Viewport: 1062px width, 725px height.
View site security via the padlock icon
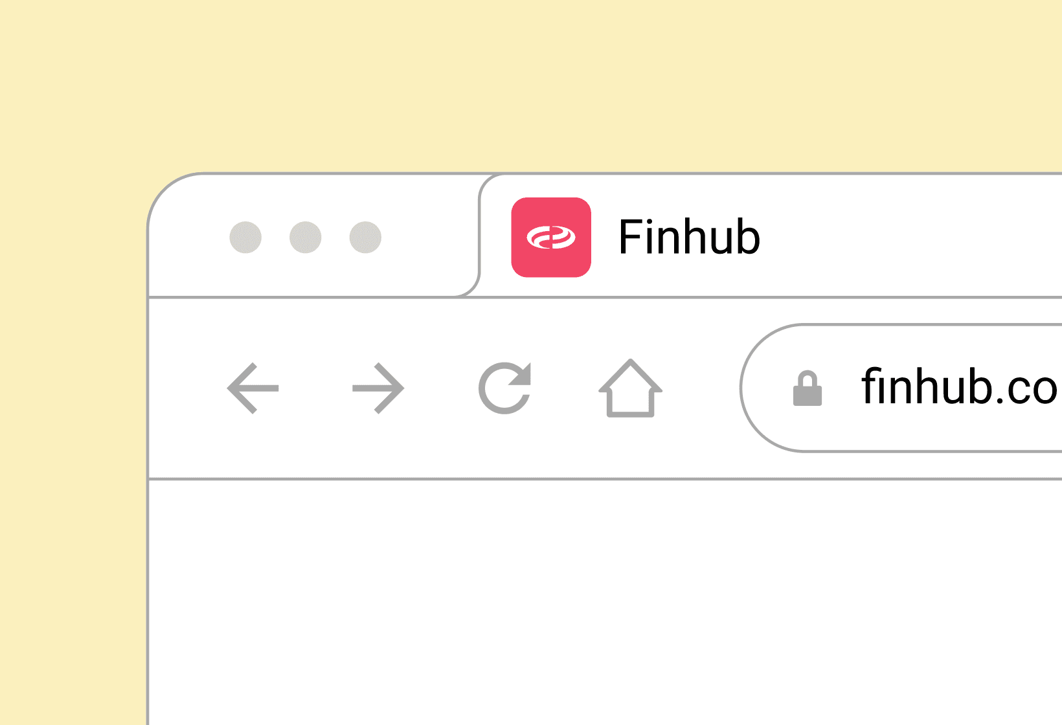[808, 388]
